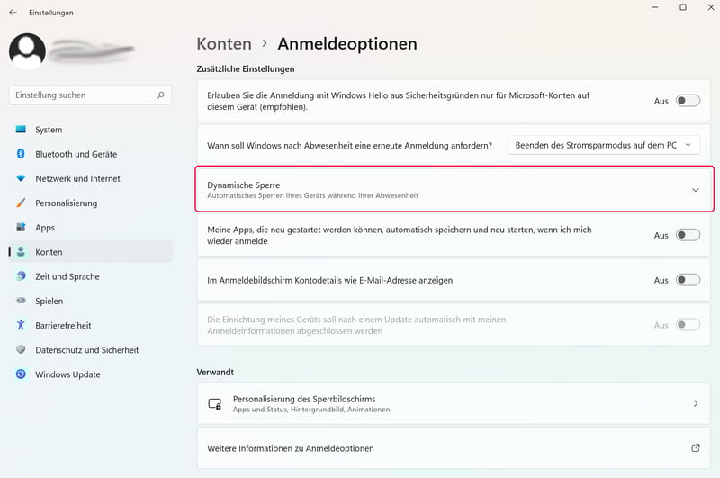This screenshot has height=478, width=720.
Task: Open the Apps icon in sidebar
Action: (x=21, y=228)
